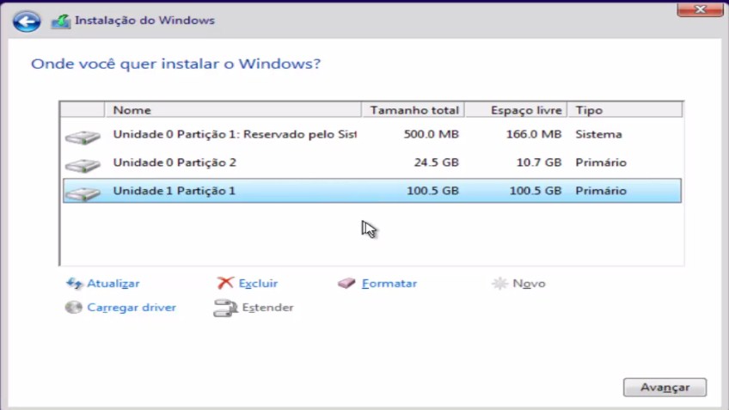
Task: Sort by the Nome column header
Action: click(233, 110)
